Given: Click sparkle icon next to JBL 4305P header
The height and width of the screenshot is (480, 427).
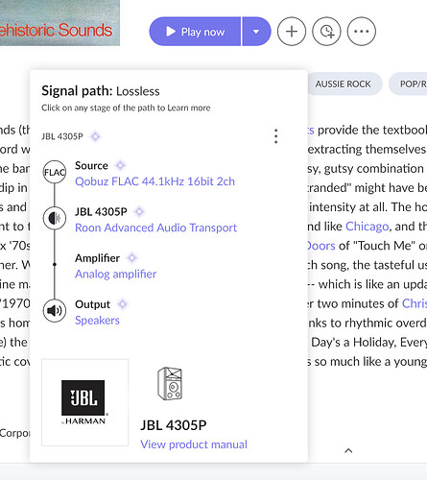Looking at the screenshot, I should tap(95, 136).
